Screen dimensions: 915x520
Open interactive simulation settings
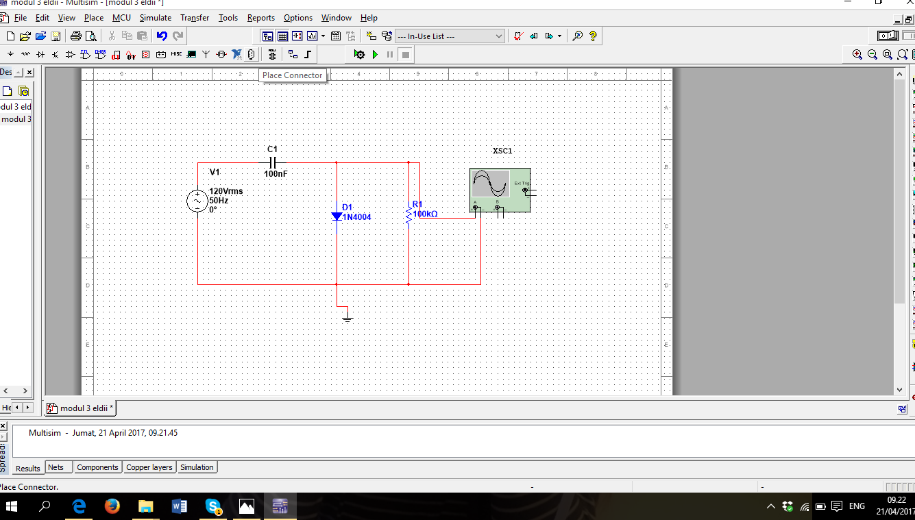pyautogui.click(x=360, y=54)
